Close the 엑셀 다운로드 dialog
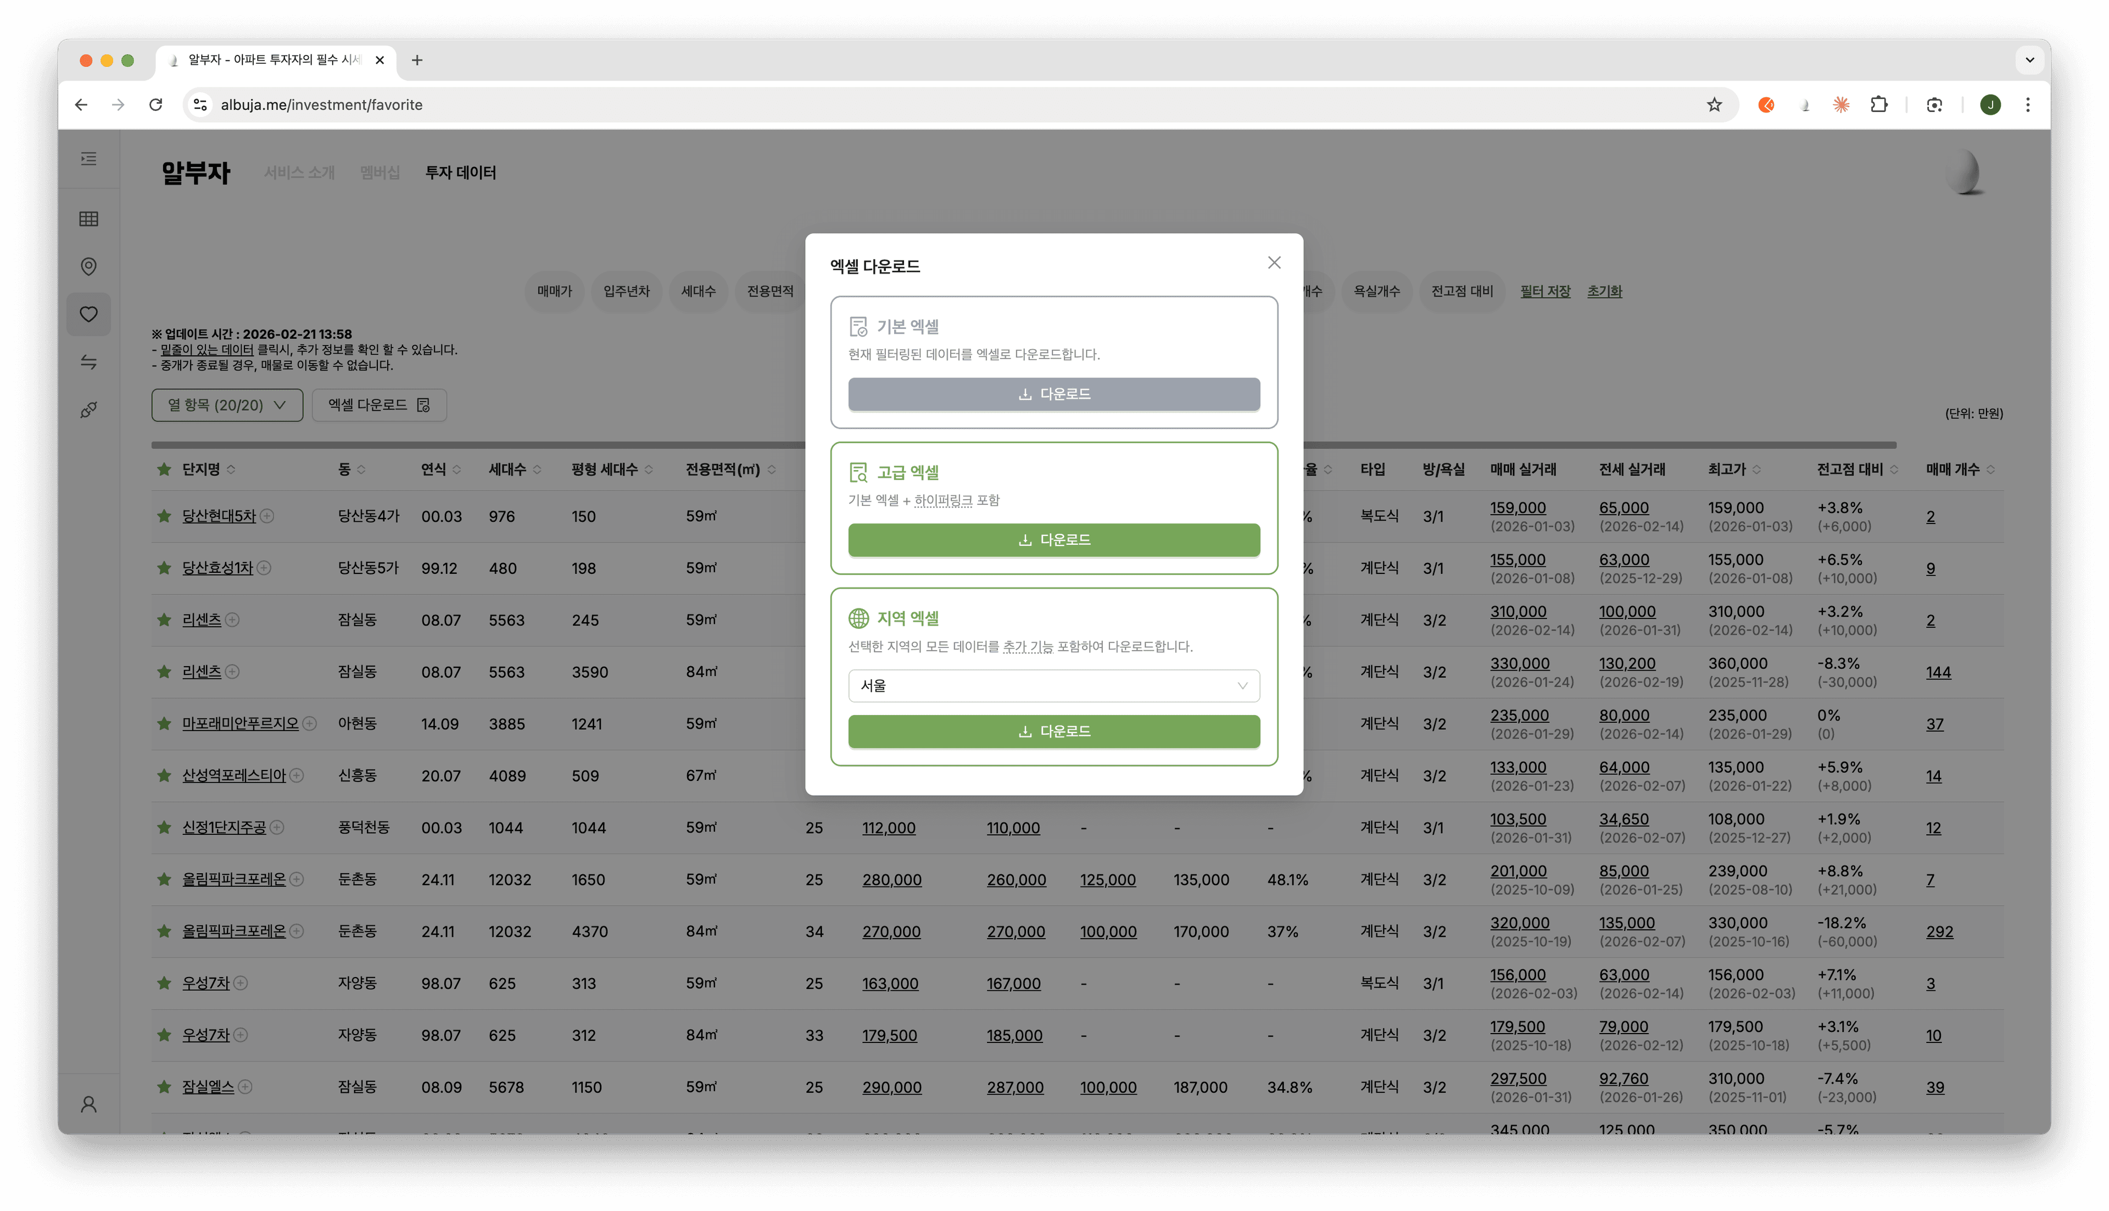The width and height of the screenshot is (2109, 1211). click(x=1273, y=263)
